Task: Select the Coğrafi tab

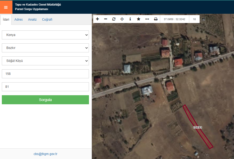Action: 47,20
